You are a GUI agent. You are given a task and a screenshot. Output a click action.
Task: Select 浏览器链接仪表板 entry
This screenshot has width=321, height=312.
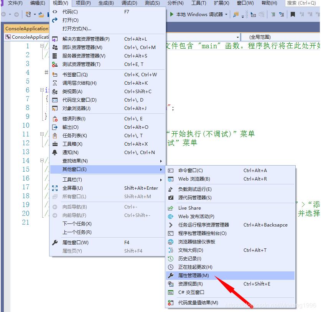pos(230,242)
